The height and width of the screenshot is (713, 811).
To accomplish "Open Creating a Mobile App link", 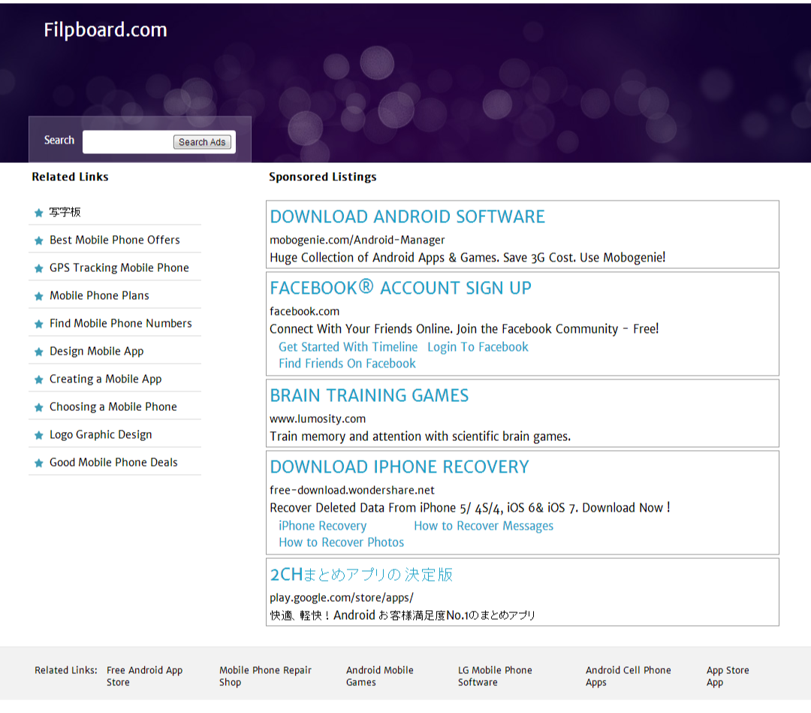I will 106,379.
